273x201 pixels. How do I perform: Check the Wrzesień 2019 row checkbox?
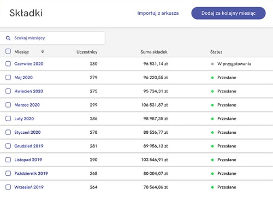pyautogui.click(x=8, y=187)
